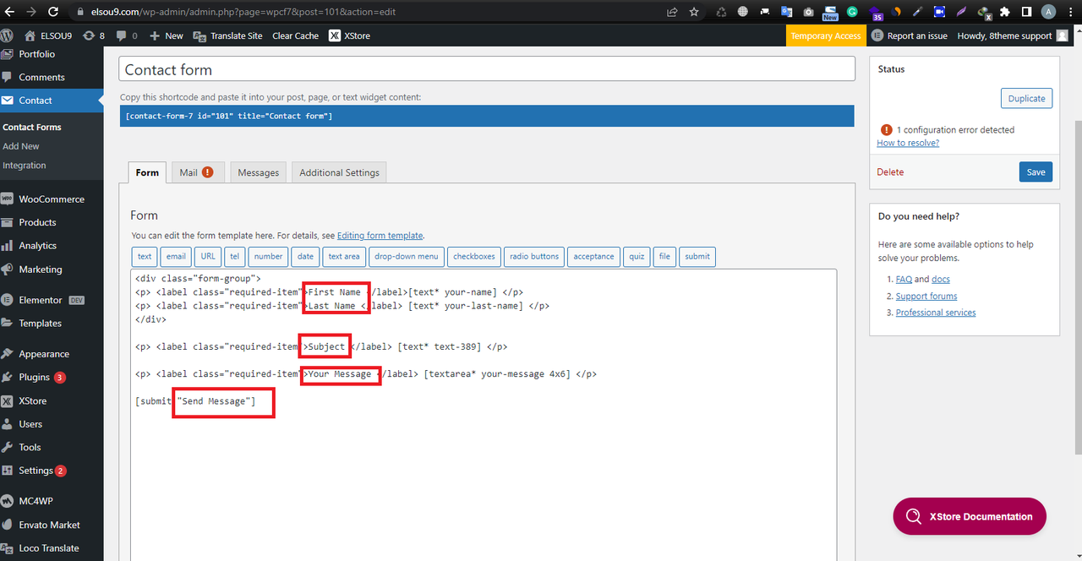This screenshot has width=1082, height=561.
Task: Open comments bubble in admin bar
Action: 127,35
